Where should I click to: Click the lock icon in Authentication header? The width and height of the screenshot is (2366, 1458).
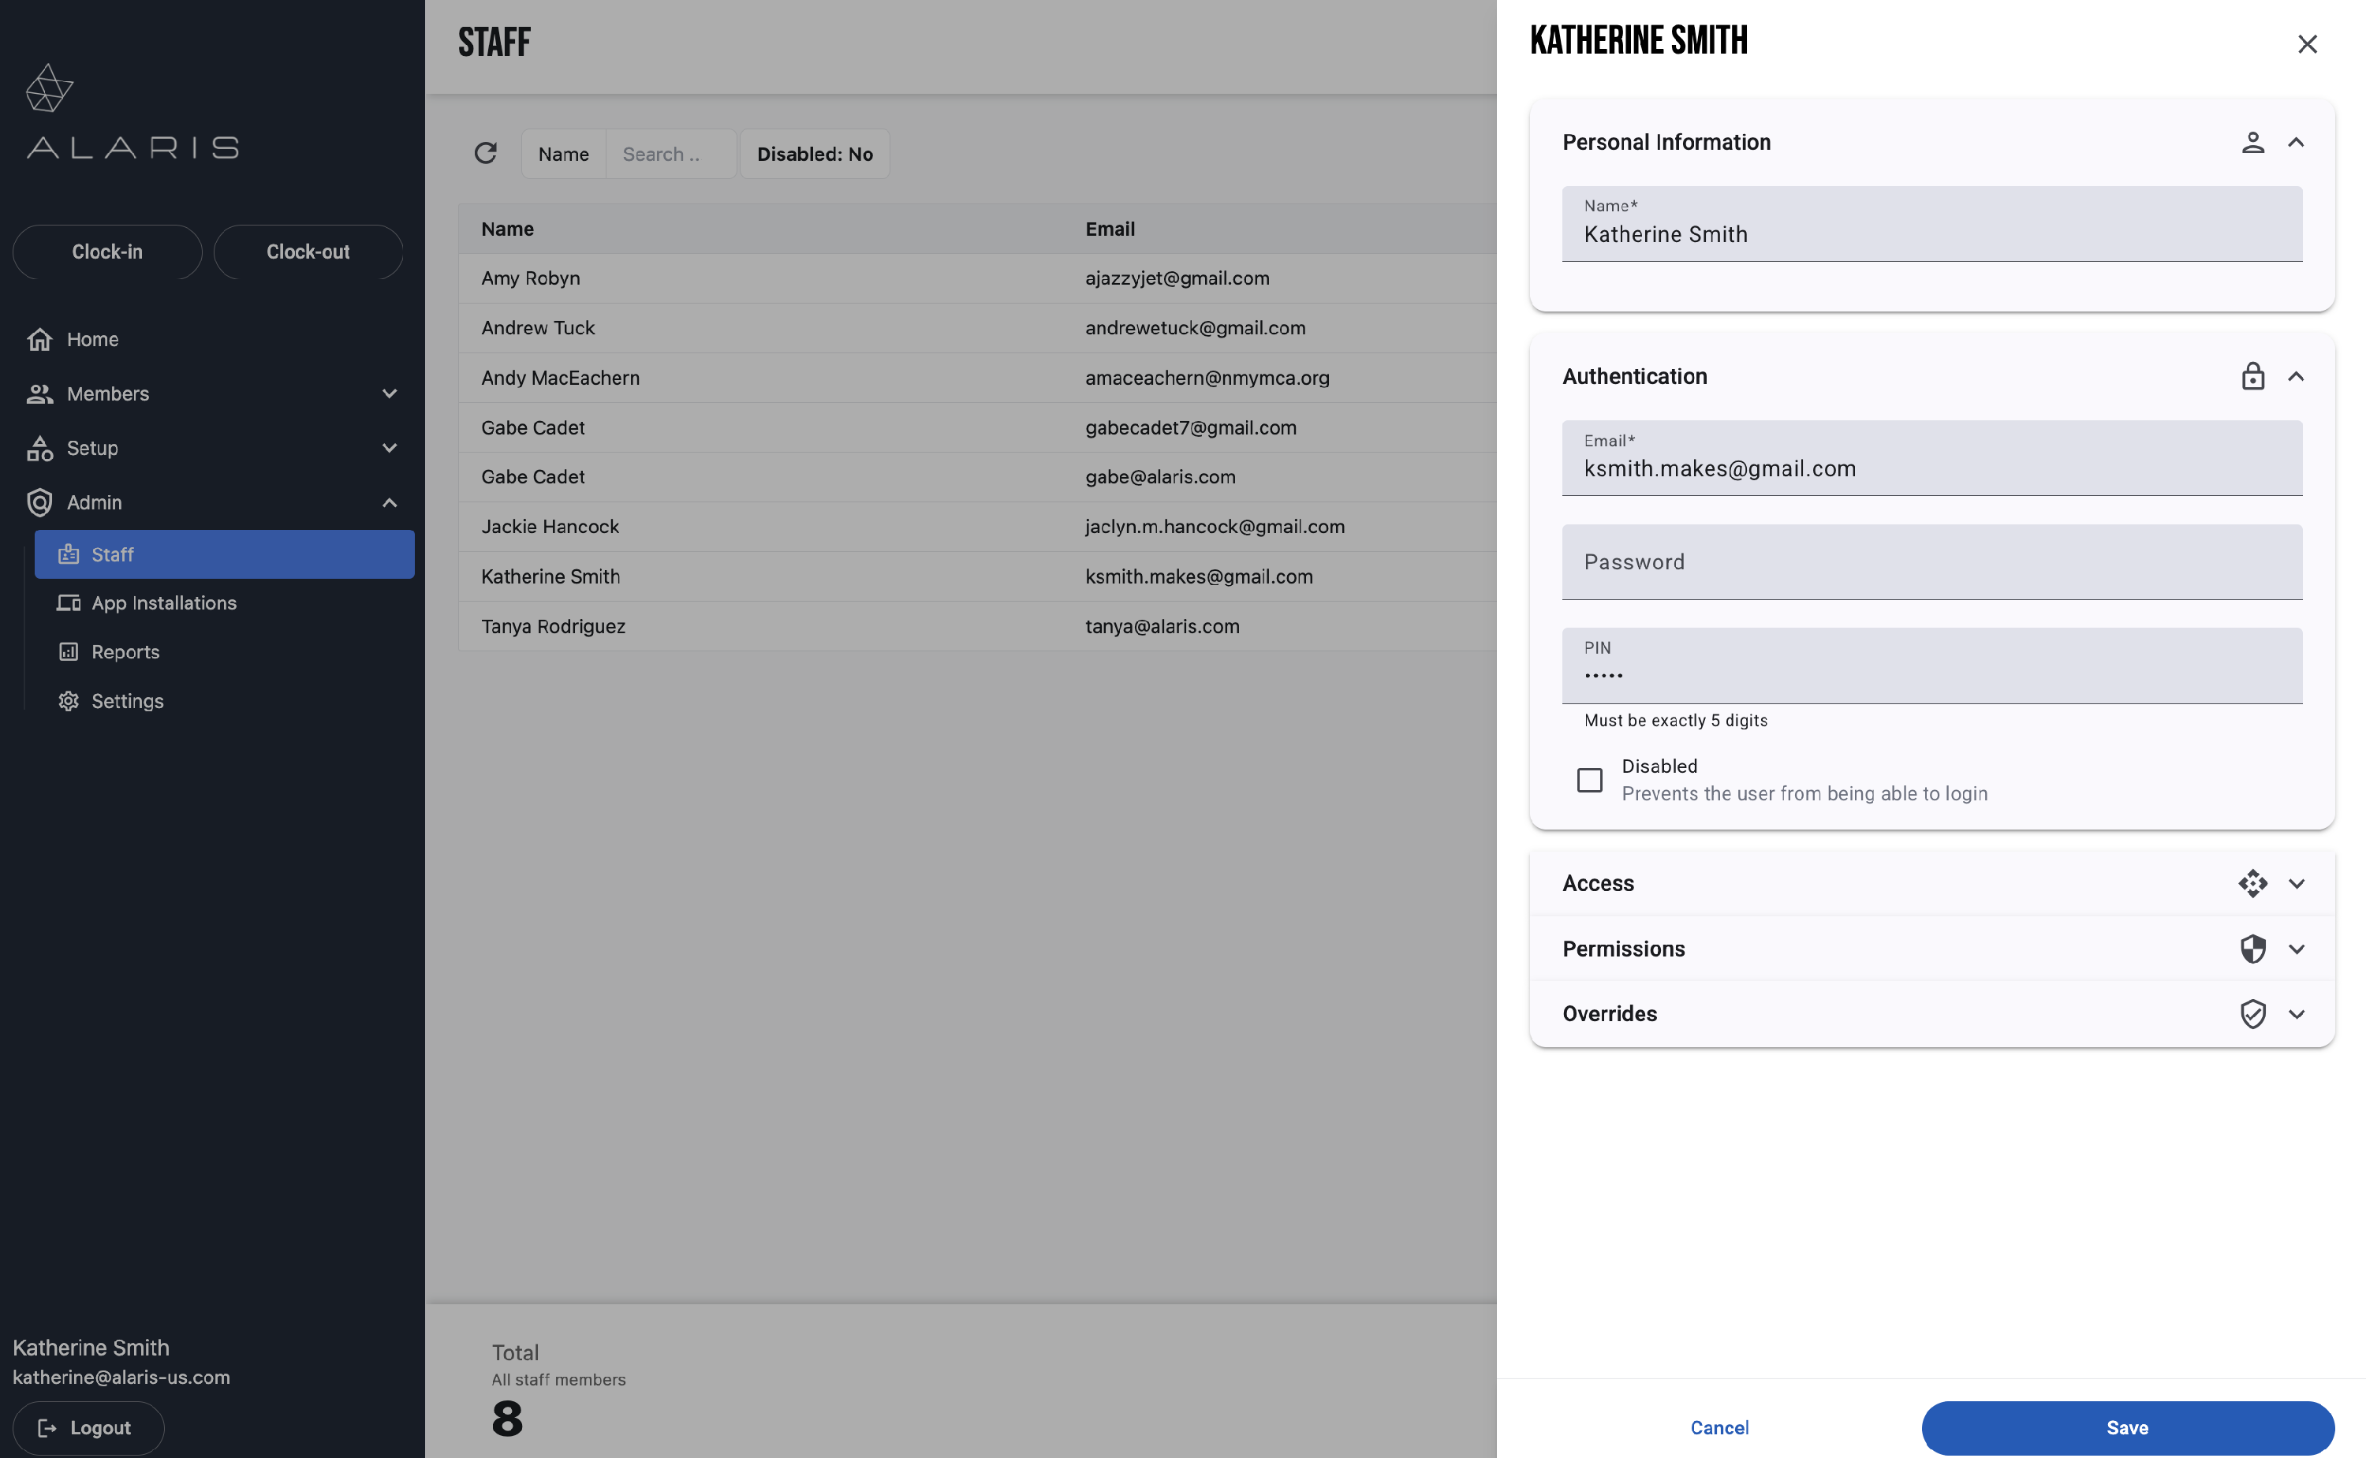[x=2252, y=376]
